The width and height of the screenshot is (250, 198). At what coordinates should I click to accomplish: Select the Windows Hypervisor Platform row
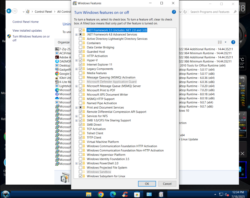click(x=106, y=155)
